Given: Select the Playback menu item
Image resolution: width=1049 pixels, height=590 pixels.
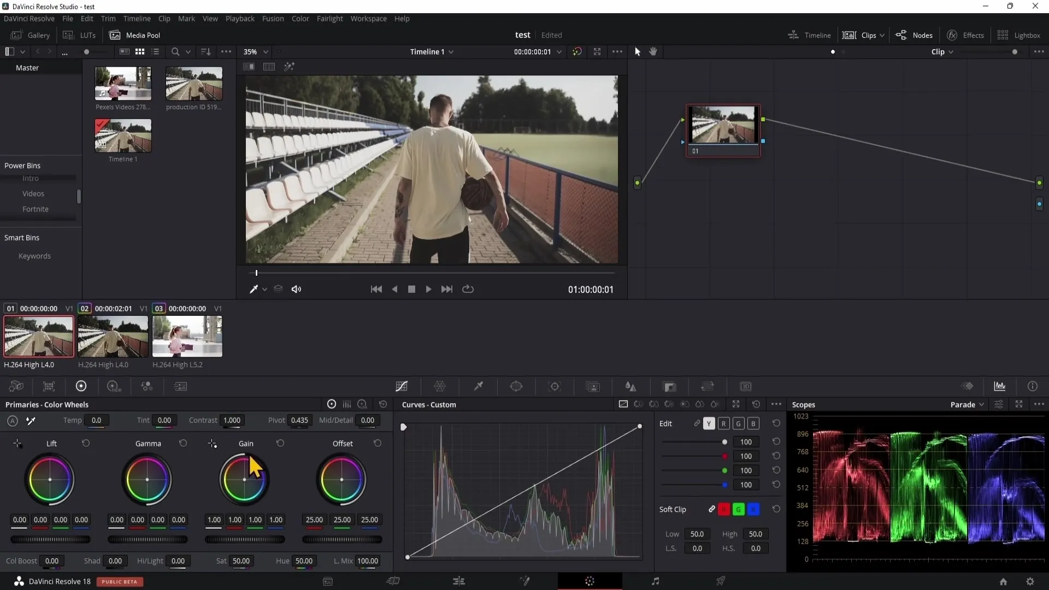Looking at the screenshot, I should pos(240,18).
